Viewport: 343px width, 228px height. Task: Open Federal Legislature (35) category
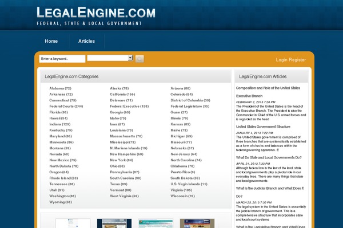[190, 106]
